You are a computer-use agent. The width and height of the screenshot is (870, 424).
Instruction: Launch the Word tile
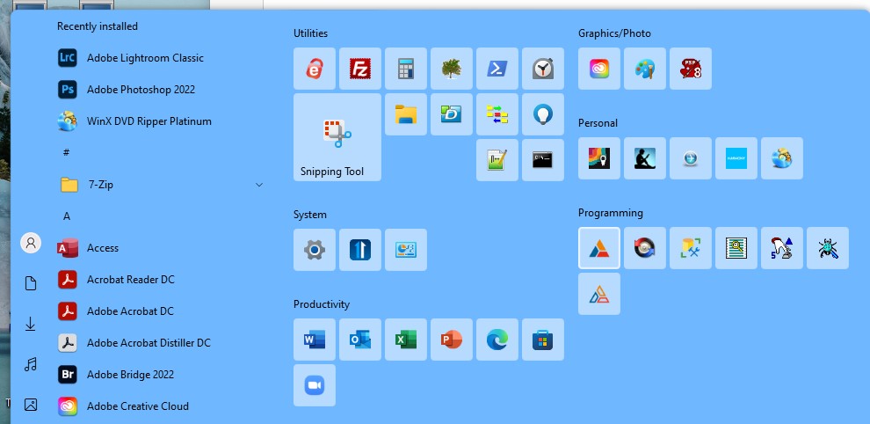[315, 339]
